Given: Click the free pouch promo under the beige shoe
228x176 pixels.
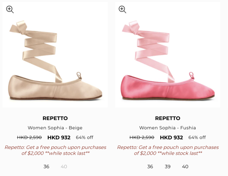Looking at the screenshot, I should click(55, 150).
